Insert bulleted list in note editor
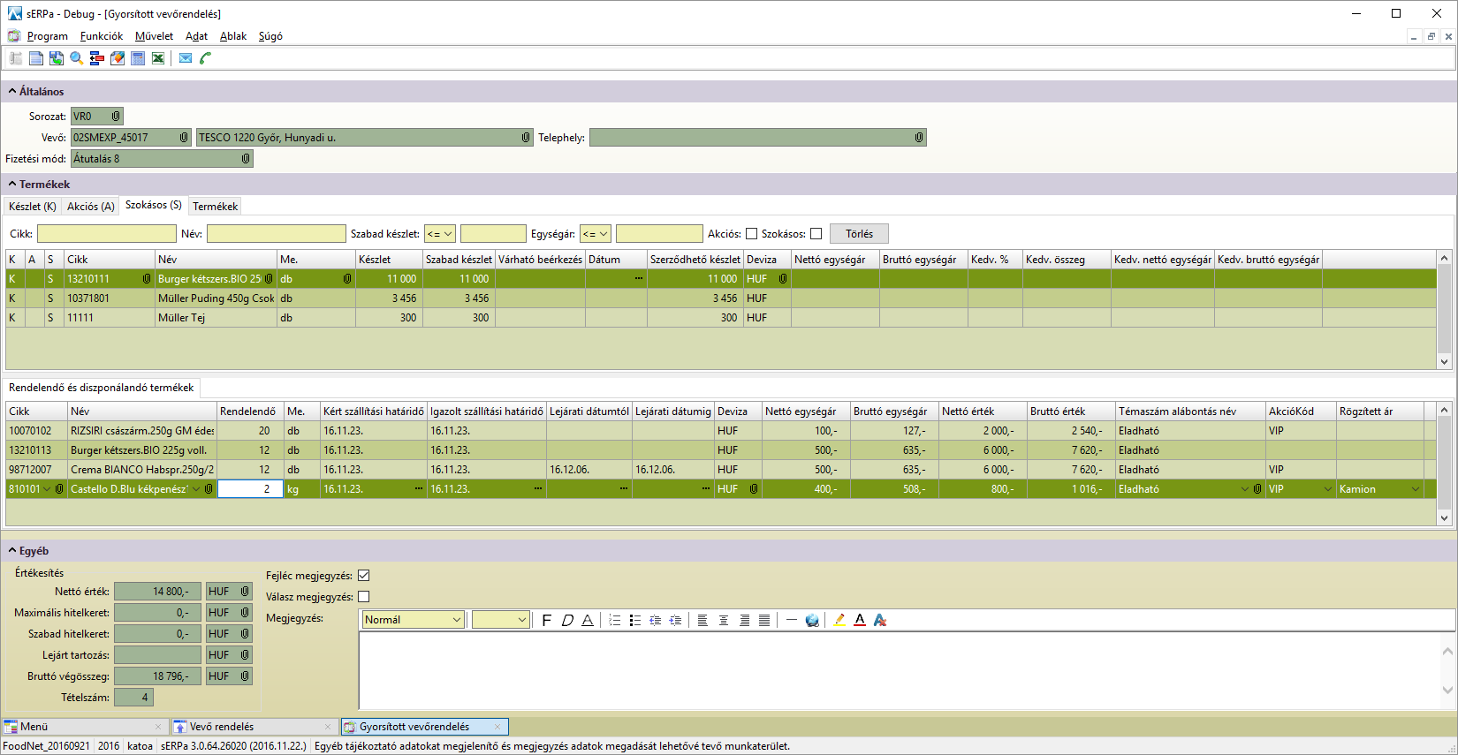This screenshot has height=755, width=1458. click(635, 620)
